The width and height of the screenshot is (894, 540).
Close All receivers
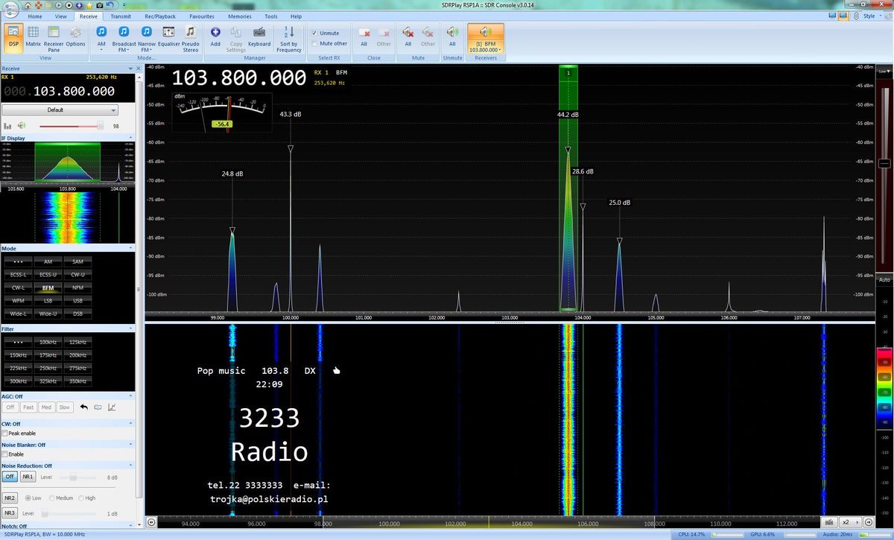click(x=364, y=36)
